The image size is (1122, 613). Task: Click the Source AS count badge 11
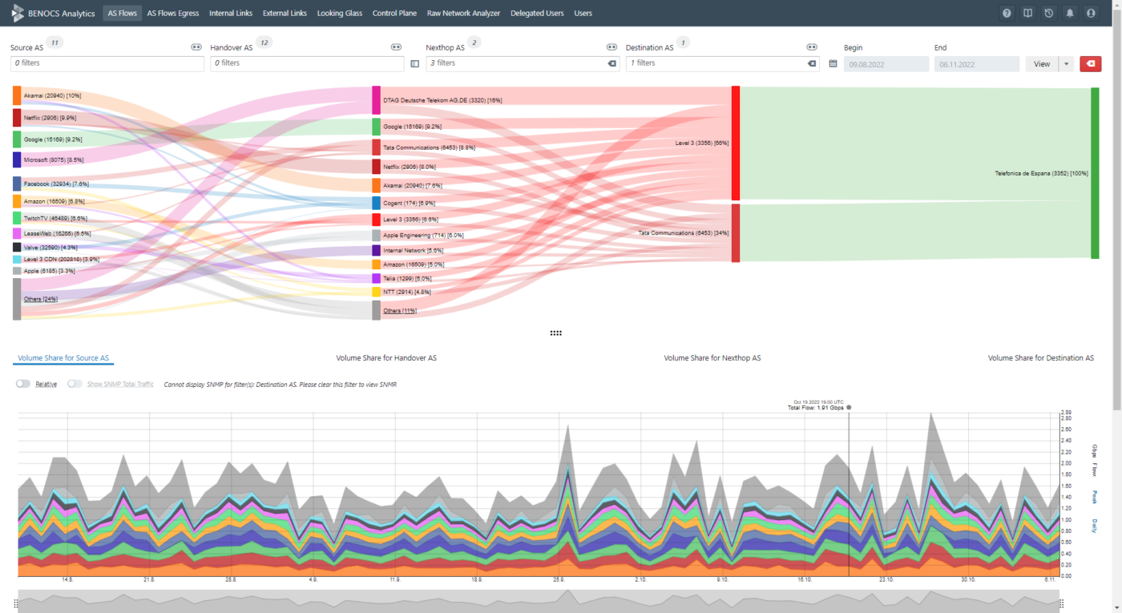(54, 42)
